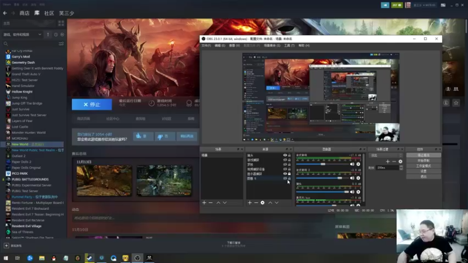The height and width of the screenshot is (263, 468).
Task: Open OBS from the Windows taskbar
Action: [x=137, y=258]
